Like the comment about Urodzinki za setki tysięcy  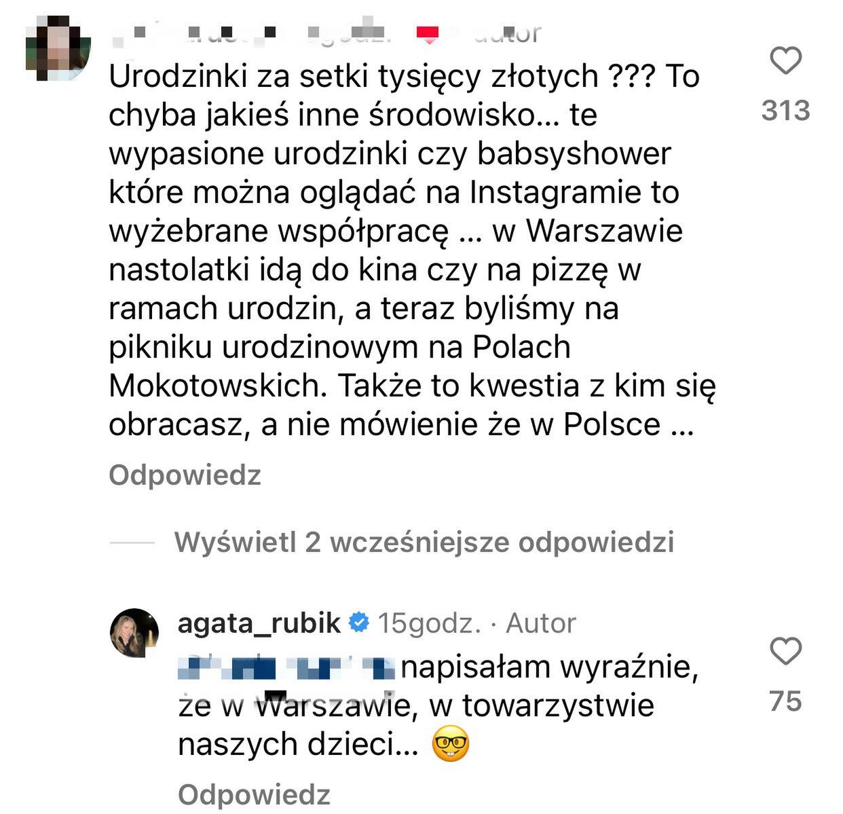point(786,61)
